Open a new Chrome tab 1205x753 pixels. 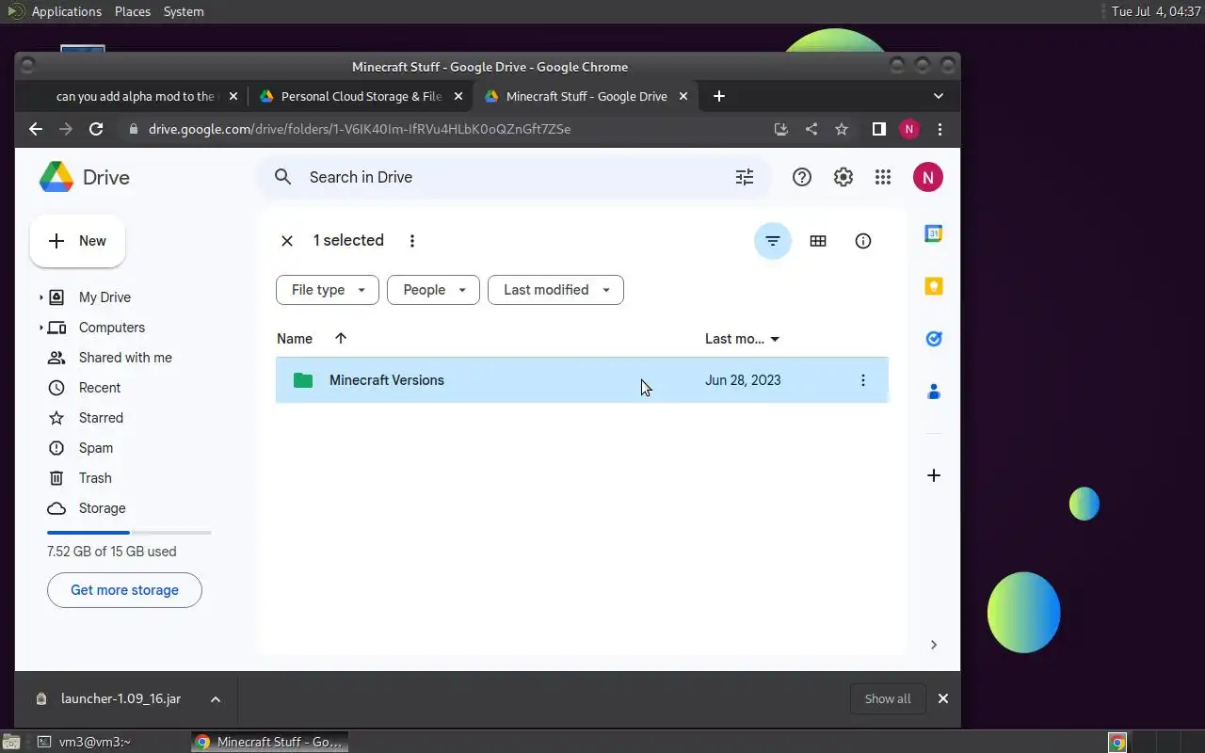pyautogui.click(x=719, y=96)
